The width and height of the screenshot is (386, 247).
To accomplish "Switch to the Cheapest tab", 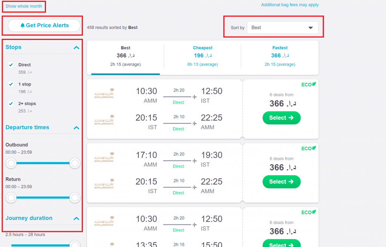I will click(x=203, y=55).
